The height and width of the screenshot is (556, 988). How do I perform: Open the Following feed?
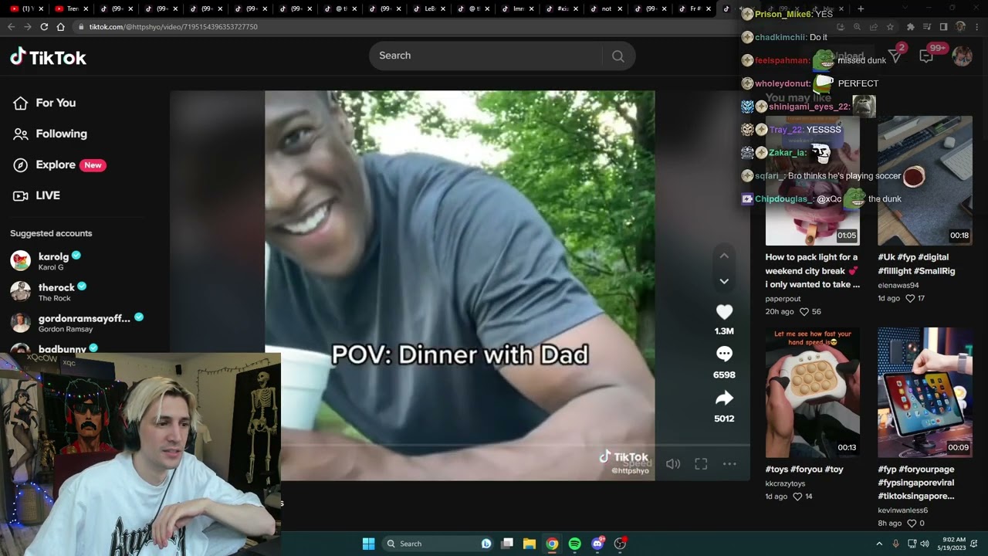[x=50, y=134]
